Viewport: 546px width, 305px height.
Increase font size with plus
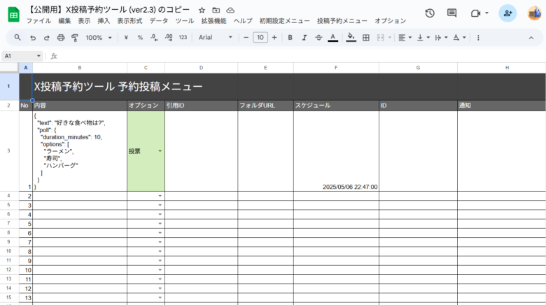tap(274, 38)
